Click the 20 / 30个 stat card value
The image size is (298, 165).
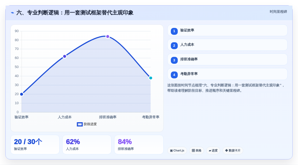point(28,142)
